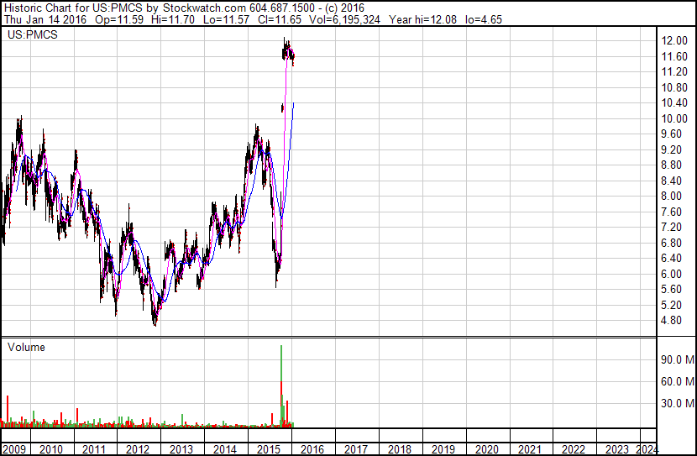Viewport: 697px width, 456px height.
Task: Click the 2016 year label on time axis
Action: pyautogui.click(x=312, y=449)
